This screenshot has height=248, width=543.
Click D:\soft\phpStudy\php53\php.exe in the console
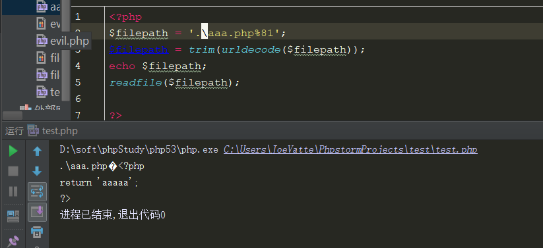click(x=139, y=149)
